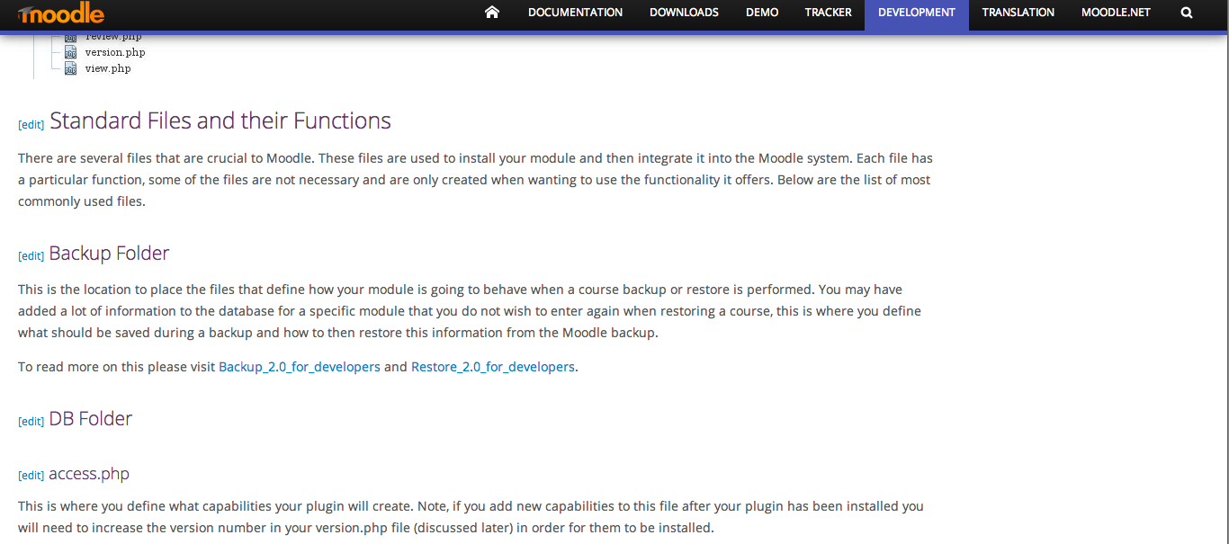Open the TRACKER menu item

click(828, 13)
